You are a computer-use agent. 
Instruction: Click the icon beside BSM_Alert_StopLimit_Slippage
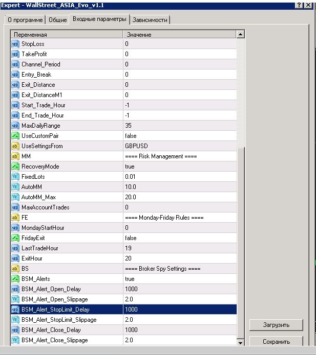(15, 320)
